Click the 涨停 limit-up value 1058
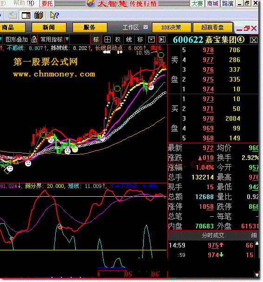The width and height of the screenshot is (263, 282). click(206, 206)
